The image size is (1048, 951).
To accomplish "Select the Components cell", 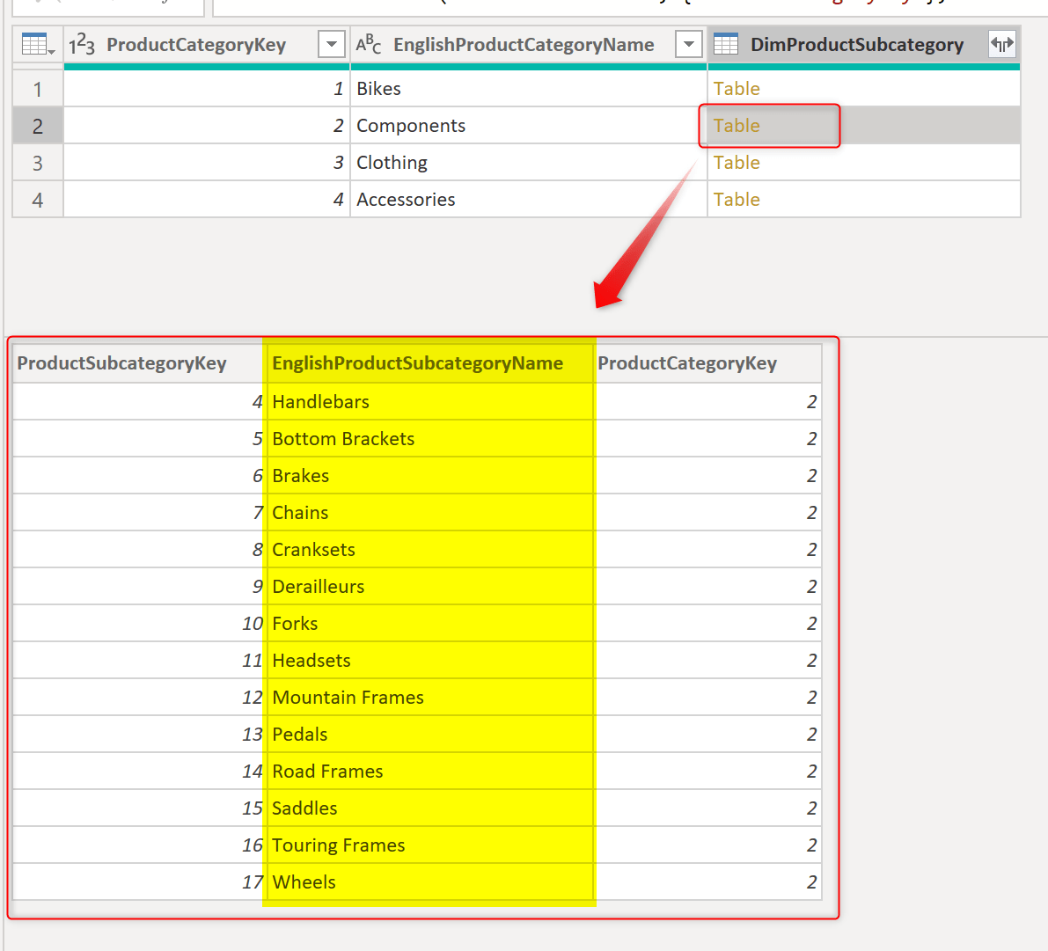I will (411, 125).
